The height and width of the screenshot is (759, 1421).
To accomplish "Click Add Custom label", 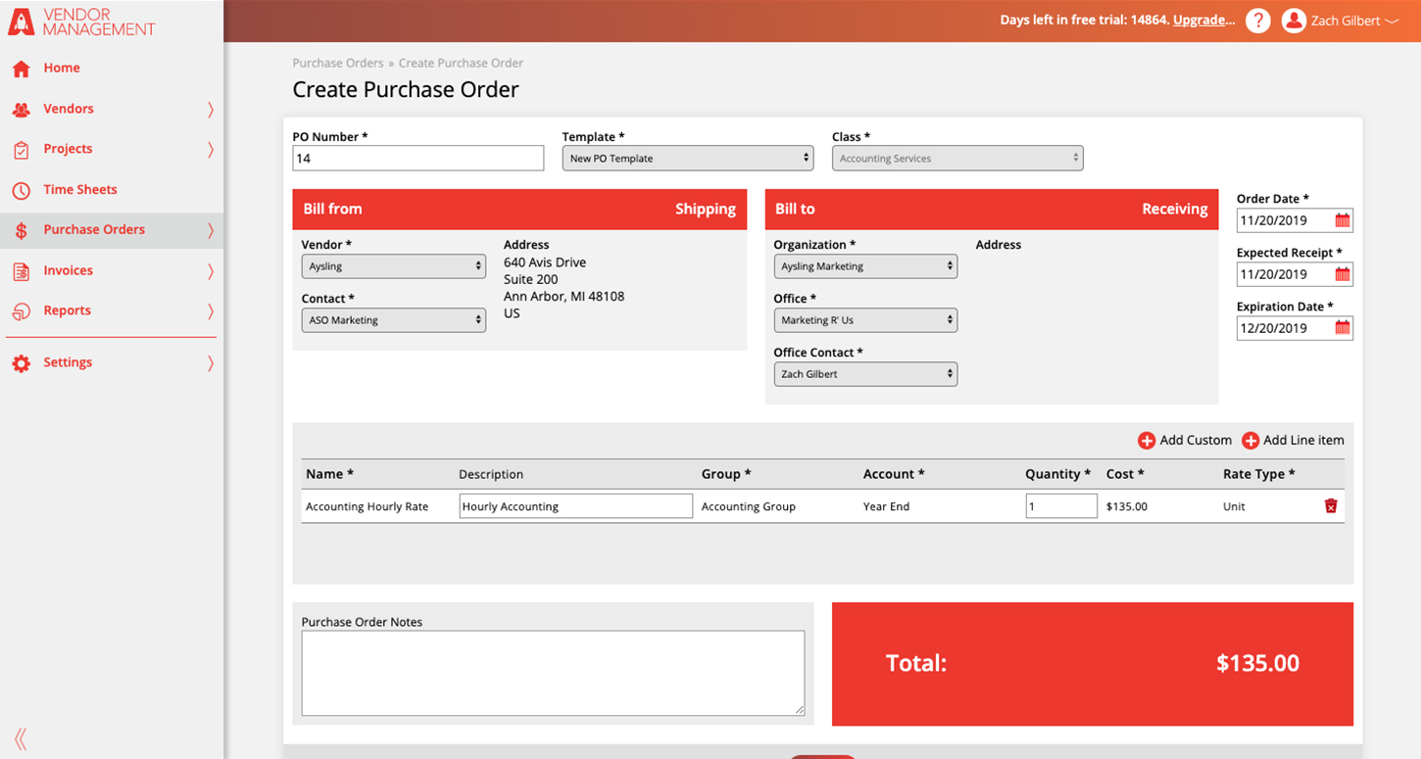I will click(x=1196, y=441).
